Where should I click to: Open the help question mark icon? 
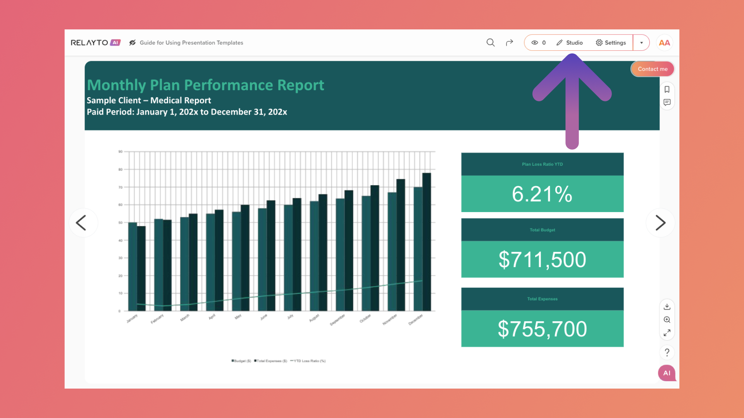(667, 353)
